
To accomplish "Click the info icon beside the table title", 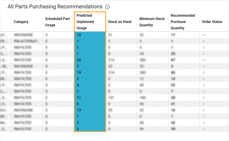I will point(108,7).
